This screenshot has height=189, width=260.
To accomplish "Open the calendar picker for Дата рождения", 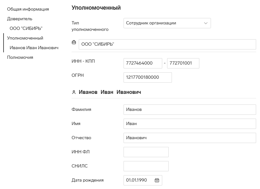I will (157, 180).
